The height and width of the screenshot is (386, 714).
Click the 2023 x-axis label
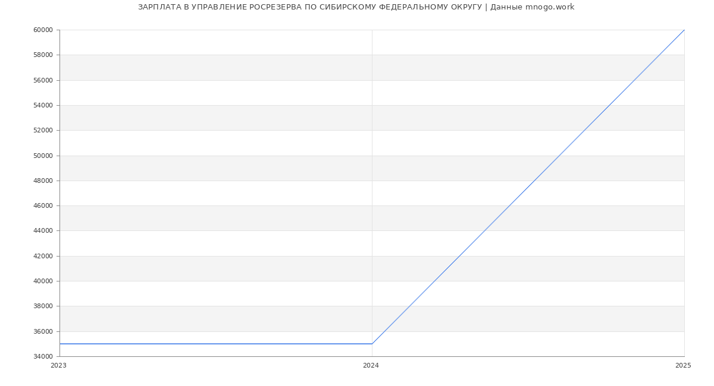tap(58, 366)
